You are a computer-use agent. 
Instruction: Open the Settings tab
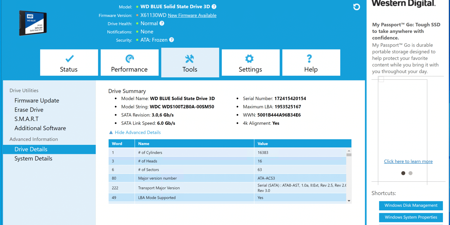[251, 62]
